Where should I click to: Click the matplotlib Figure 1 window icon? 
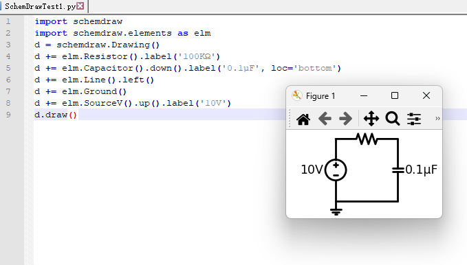[297, 95]
